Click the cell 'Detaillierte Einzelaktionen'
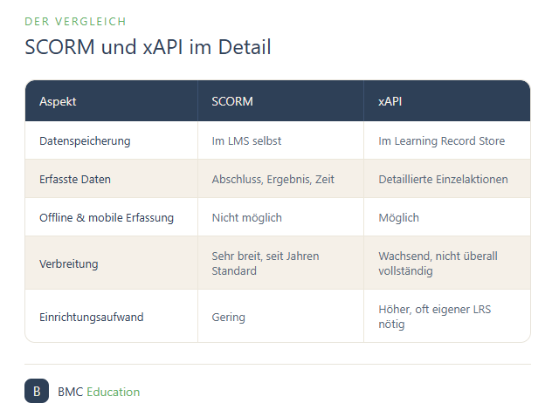 [x=446, y=179]
